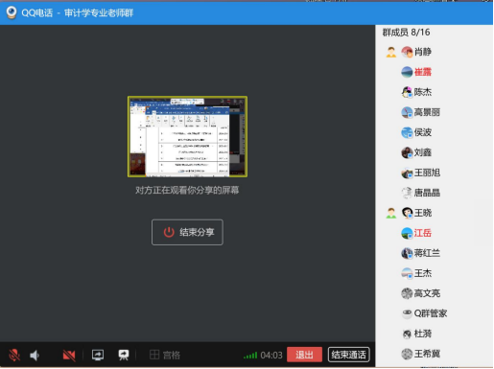Select member 陈杰's avatar
The height and width of the screenshot is (369, 494).
[x=407, y=92]
